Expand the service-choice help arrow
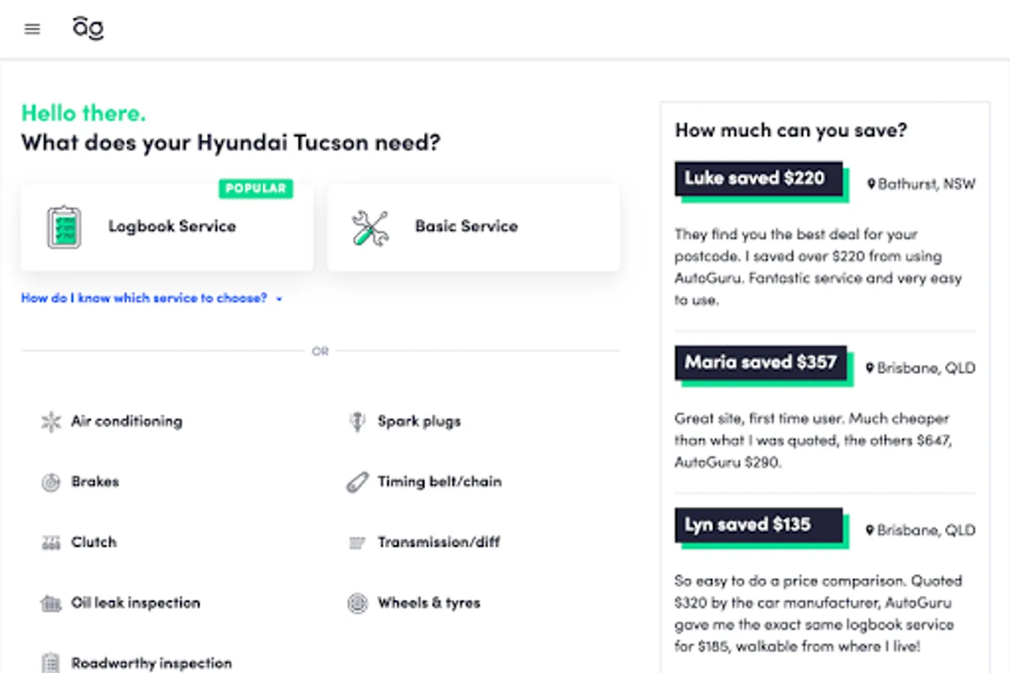1010x673 pixels. [279, 299]
